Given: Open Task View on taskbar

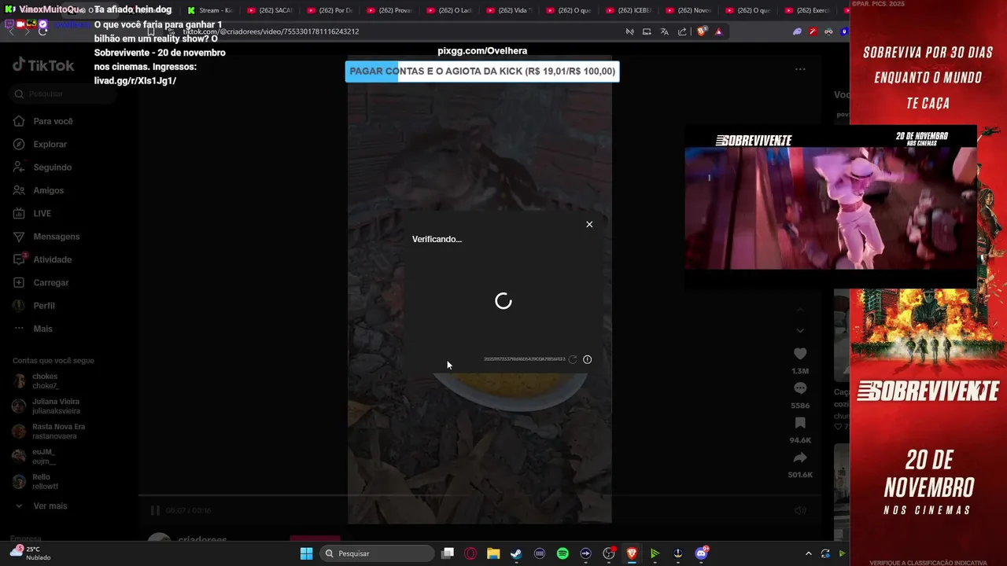Looking at the screenshot, I should (448, 553).
